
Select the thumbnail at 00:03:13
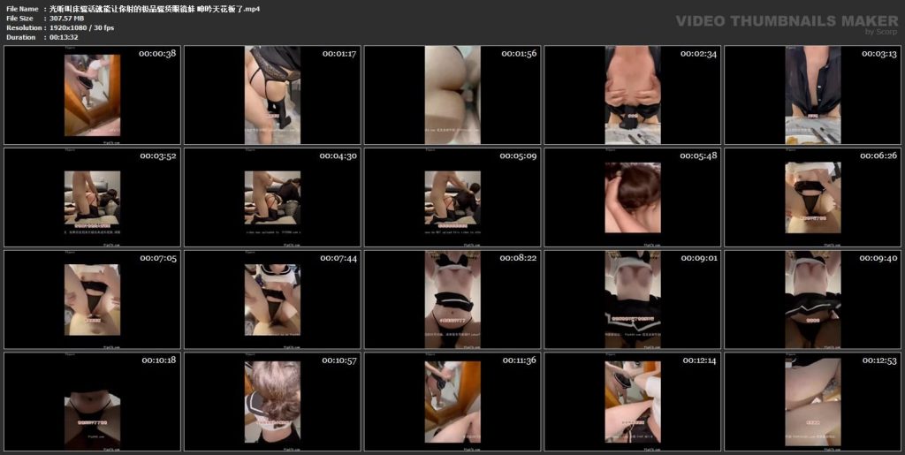pos(813,95)
